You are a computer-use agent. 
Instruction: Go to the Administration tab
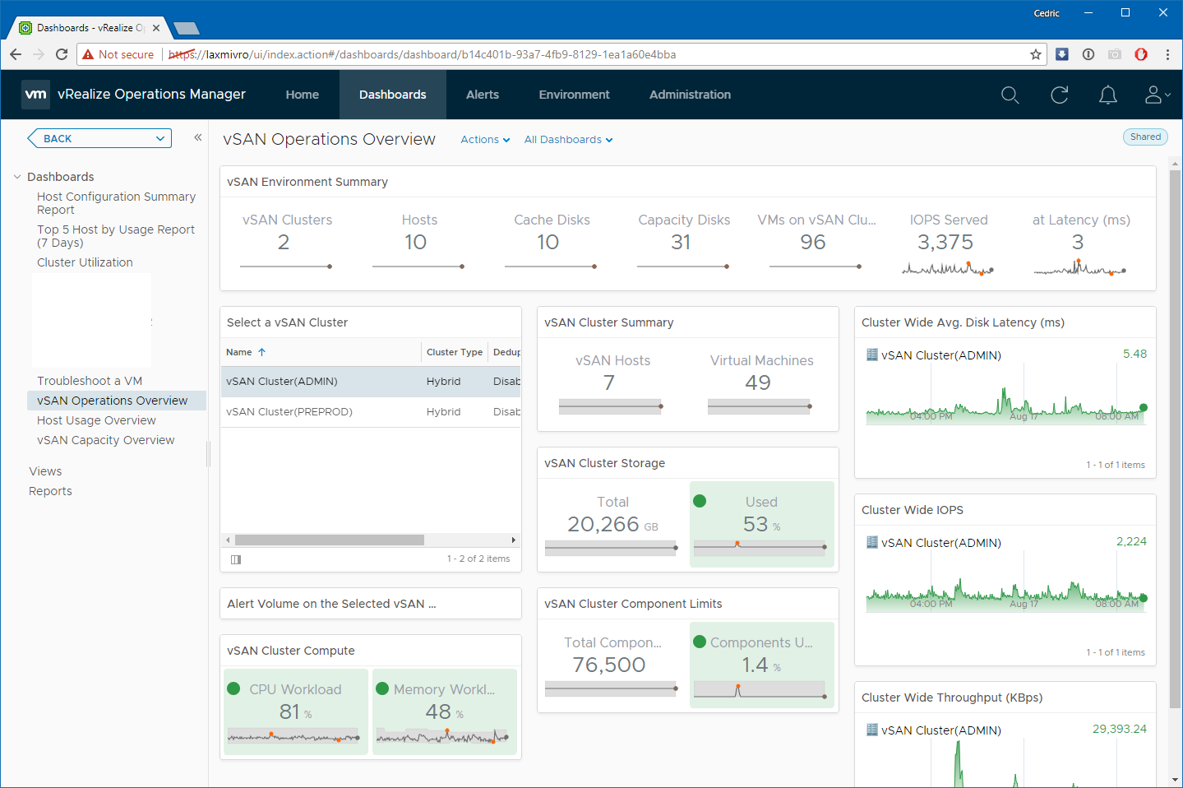[x=689, y=95]
